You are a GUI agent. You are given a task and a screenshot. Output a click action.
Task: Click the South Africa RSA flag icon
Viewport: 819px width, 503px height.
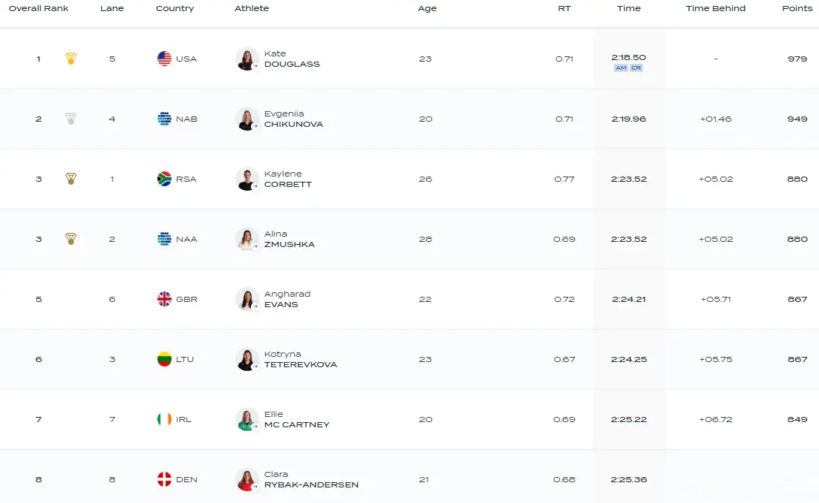165,179
